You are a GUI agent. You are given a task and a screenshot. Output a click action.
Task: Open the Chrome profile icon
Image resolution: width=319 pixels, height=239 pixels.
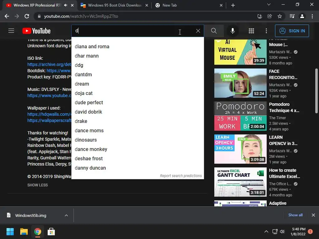tap(302, 16)
